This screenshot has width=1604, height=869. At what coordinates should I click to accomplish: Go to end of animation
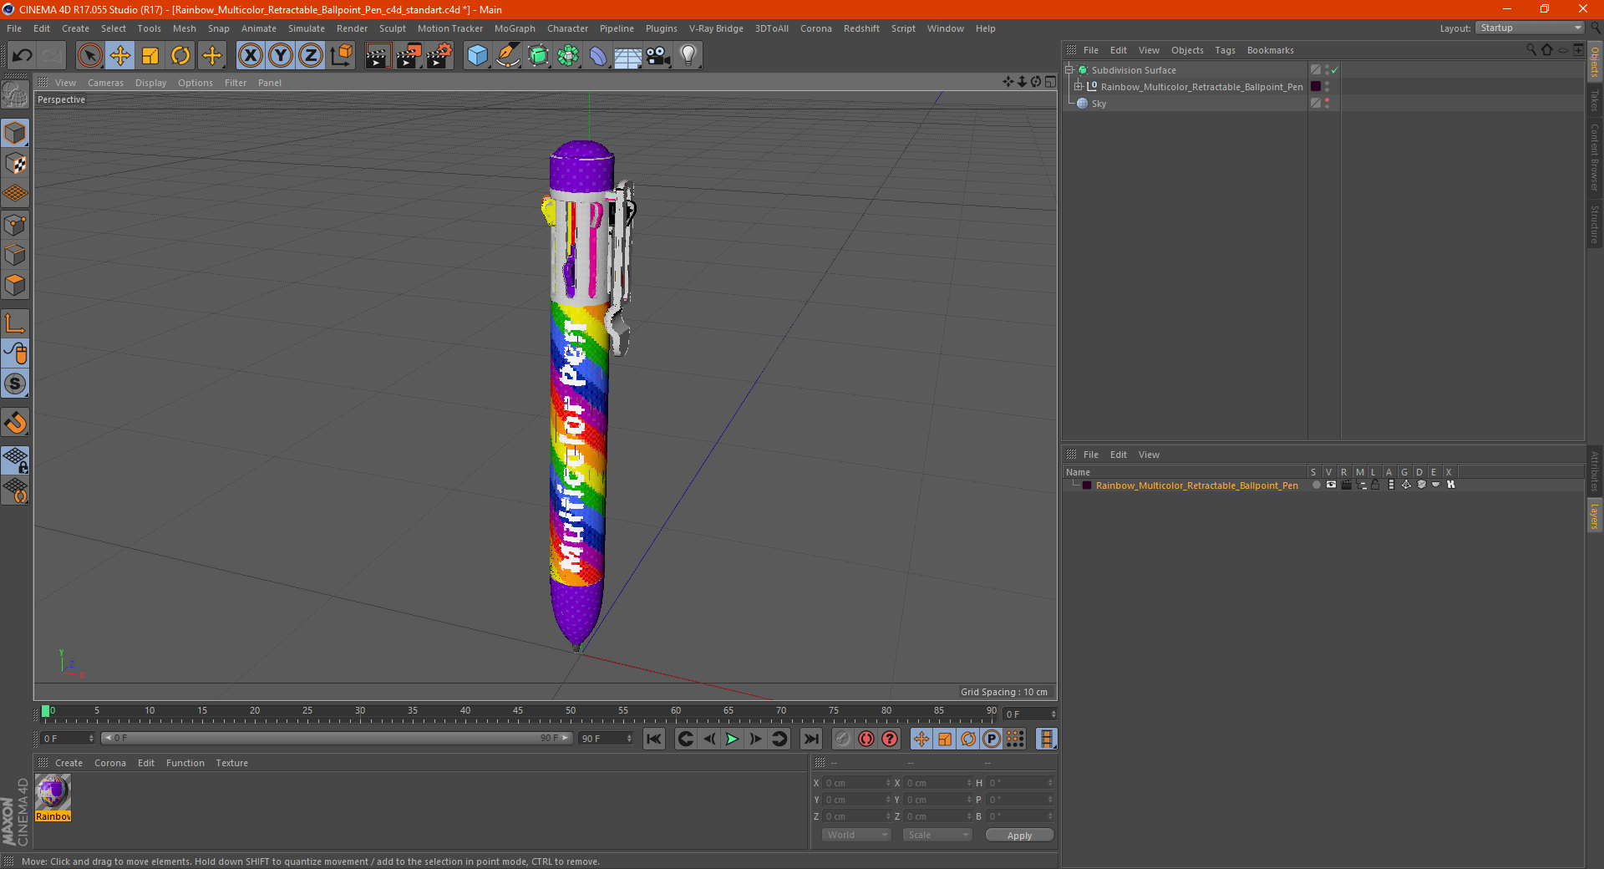tap(810, 739)
